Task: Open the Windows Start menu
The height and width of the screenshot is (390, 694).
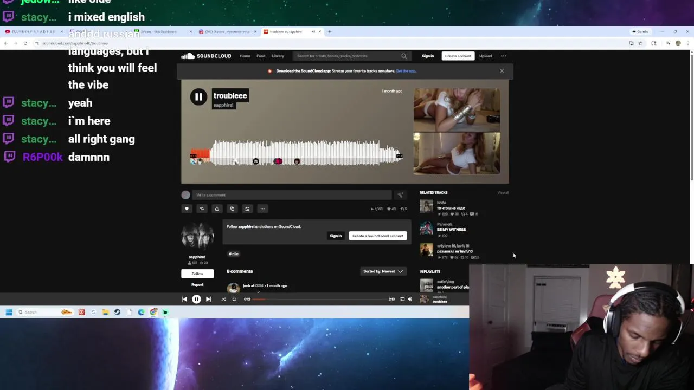Action: (x=9, y=312)
